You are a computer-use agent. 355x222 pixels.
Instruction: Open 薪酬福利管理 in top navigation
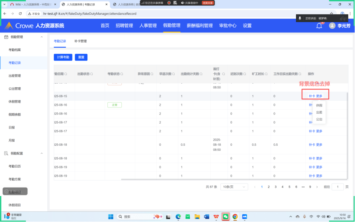pyautogui.click(x=200, y=26)
